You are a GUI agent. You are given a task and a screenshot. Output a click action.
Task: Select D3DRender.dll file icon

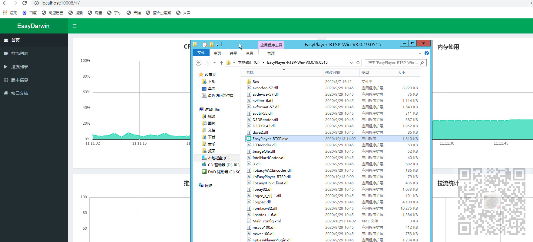pos(249,119)
